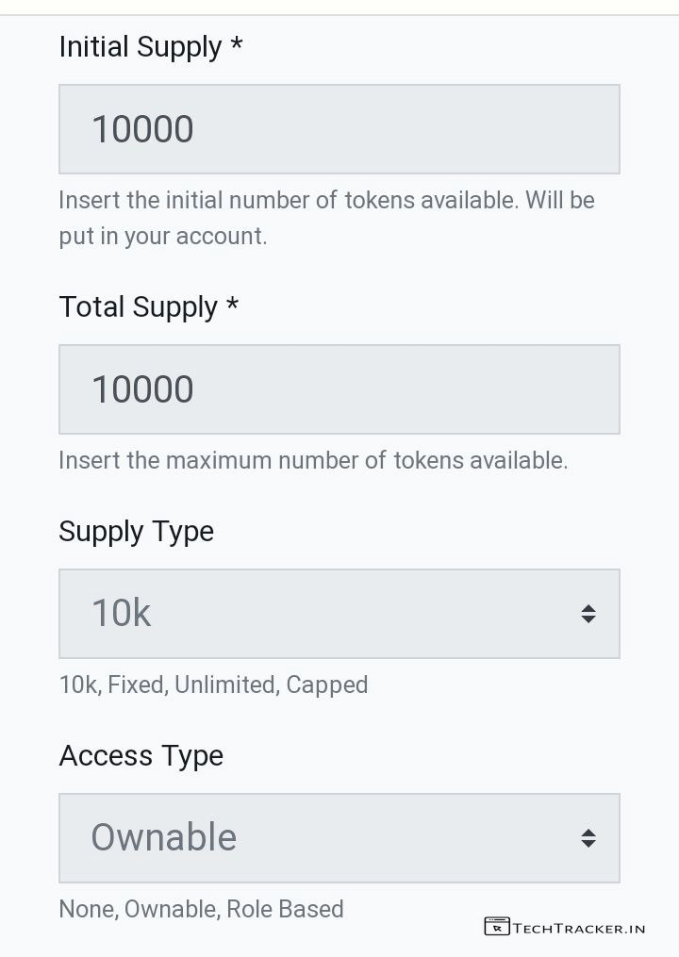Click the maximum tokens help text
Screen dimensions: 679x957
point(313,461)
